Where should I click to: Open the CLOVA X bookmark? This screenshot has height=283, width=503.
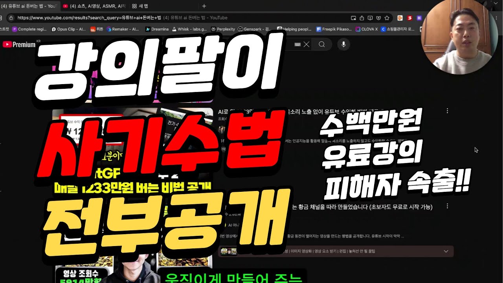[x=367, y=29]
